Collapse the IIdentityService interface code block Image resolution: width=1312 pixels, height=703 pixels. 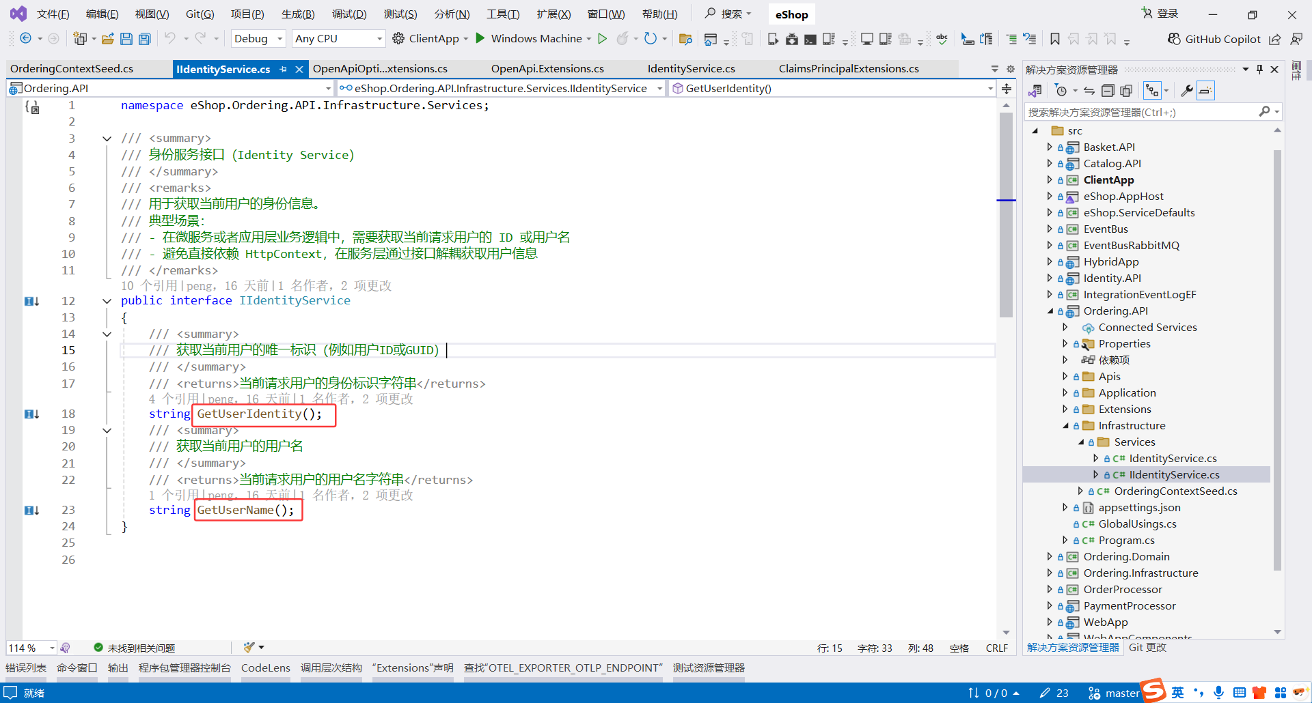[x=107, y=301]
